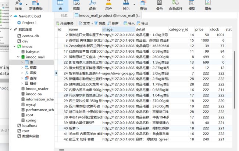
Task: Expand the 函数 node under imooc_mall
Action: pos(22,73)
